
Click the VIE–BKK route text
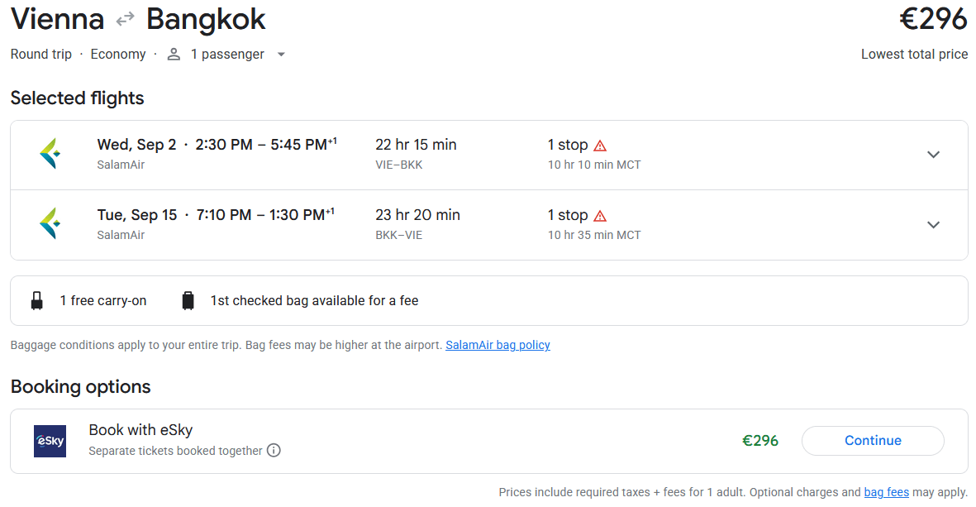click(x=399, y=165)
